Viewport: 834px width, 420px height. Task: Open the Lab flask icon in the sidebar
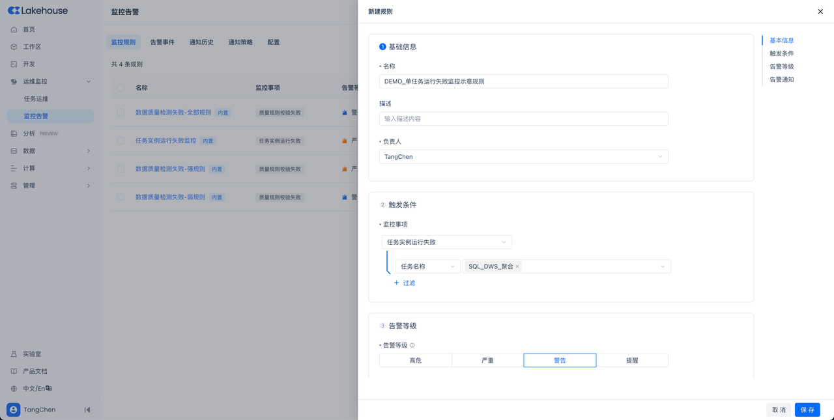[x=14, y=354]
